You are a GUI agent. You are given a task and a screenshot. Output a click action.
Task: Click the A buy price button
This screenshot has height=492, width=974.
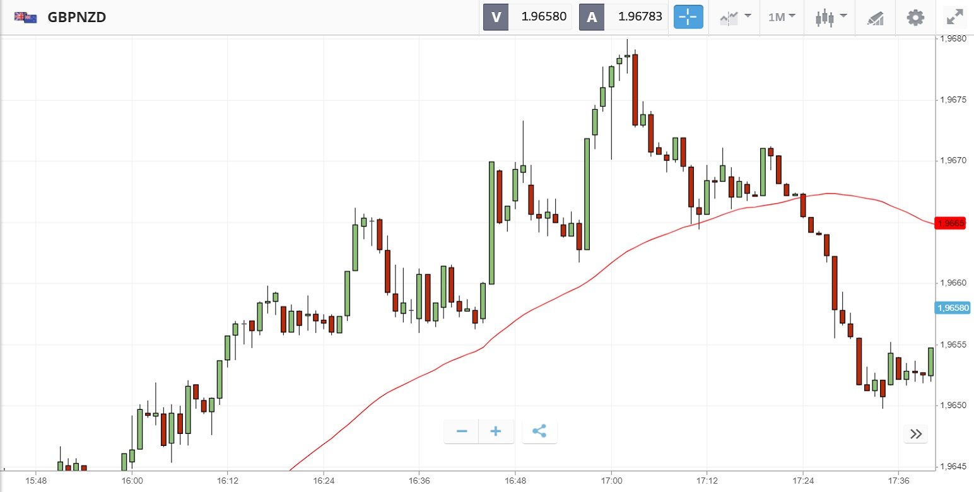pyautogui.click(x=623, y=17)
